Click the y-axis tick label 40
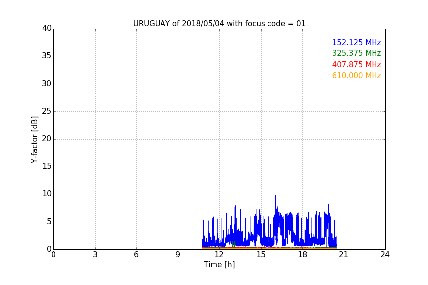Viewport: 428px width, 285px height. point(47,28)
